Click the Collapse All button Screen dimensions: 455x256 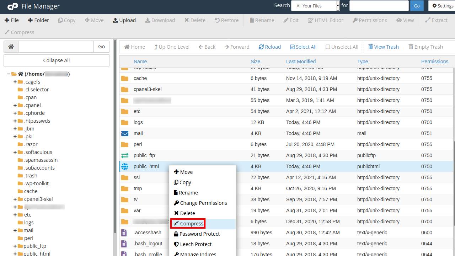click(x=57, y=60)
